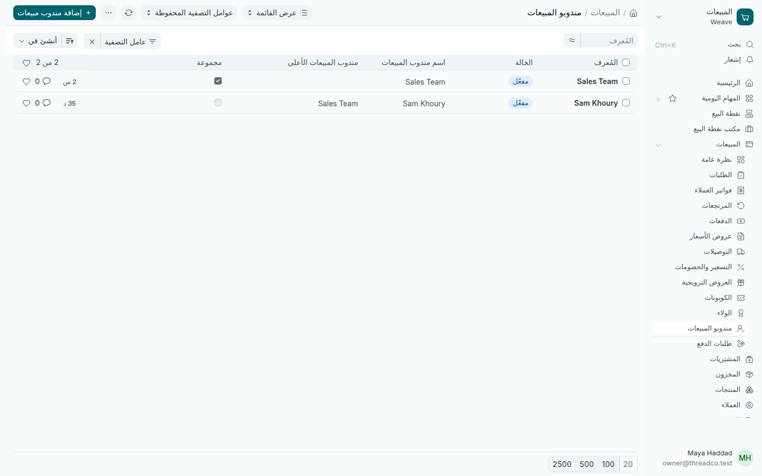Set page size to 500
Screen dimensions: 762x476
pyautogui.click(x=587, y=464)
